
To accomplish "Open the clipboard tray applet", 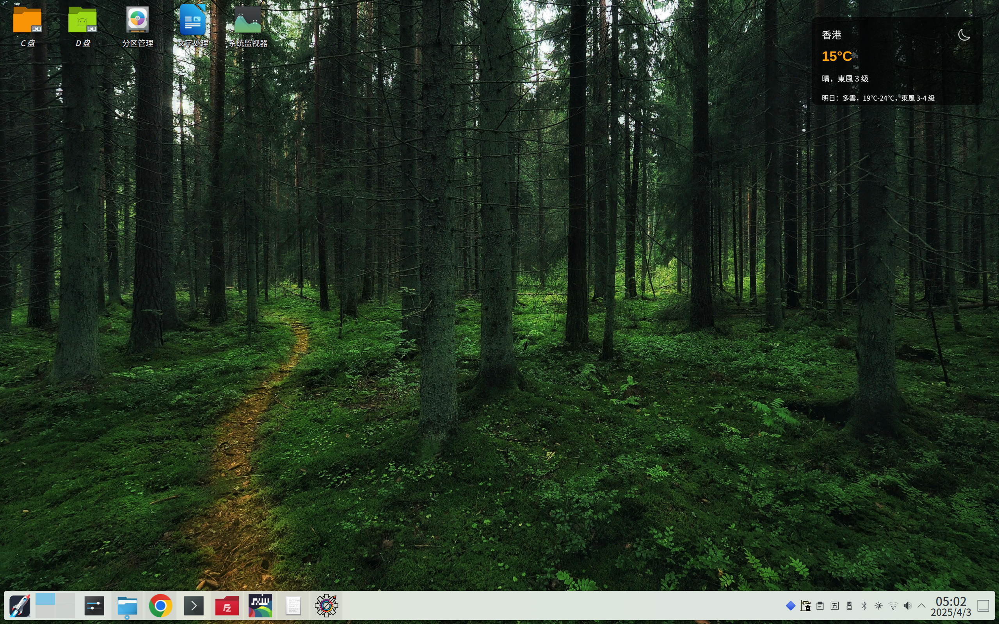I will pos(820,605).
